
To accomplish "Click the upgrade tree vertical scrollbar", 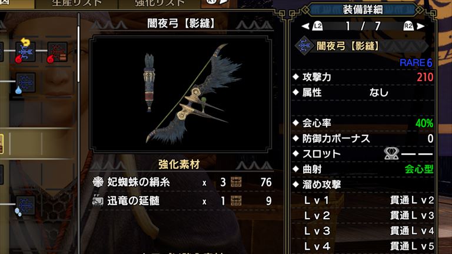I will (78, 55).
